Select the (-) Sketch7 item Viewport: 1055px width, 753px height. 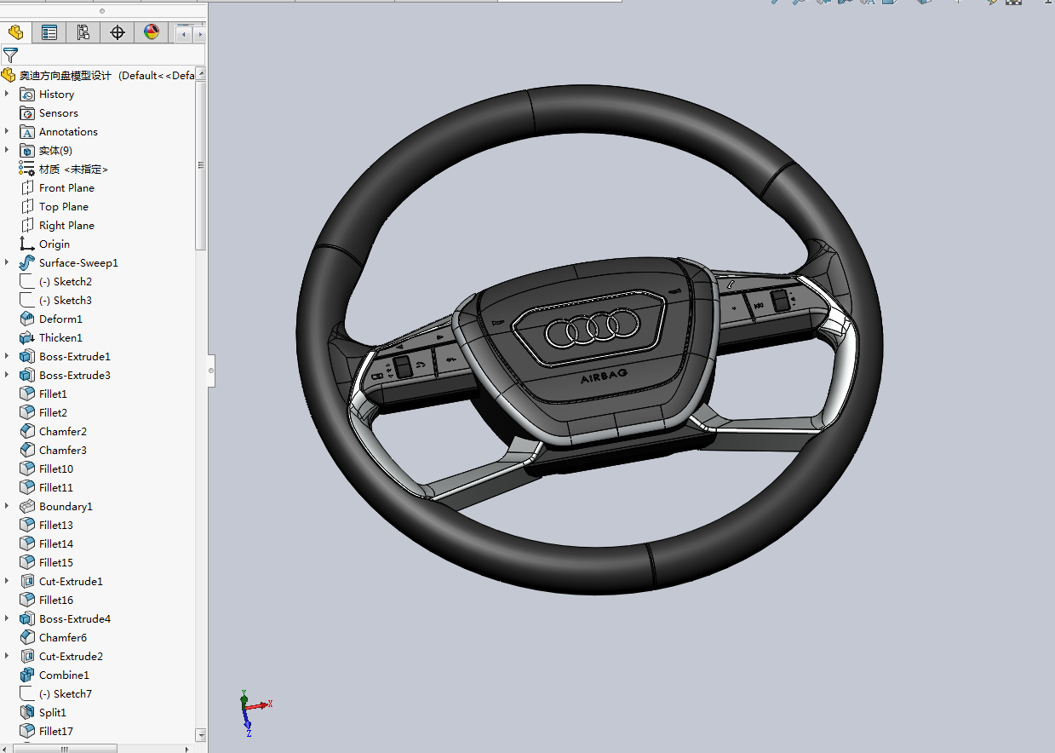point(66,694)
